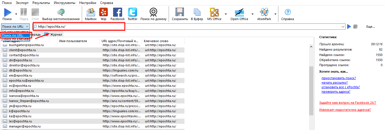Open the Настройки menu

pyautogui.click(x=87, y=3)
